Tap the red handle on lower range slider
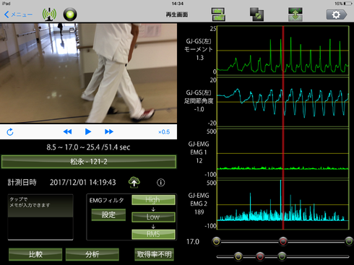The height and width of the screenshot is (265, 354). pyautogui.click(x=260, y=256)
